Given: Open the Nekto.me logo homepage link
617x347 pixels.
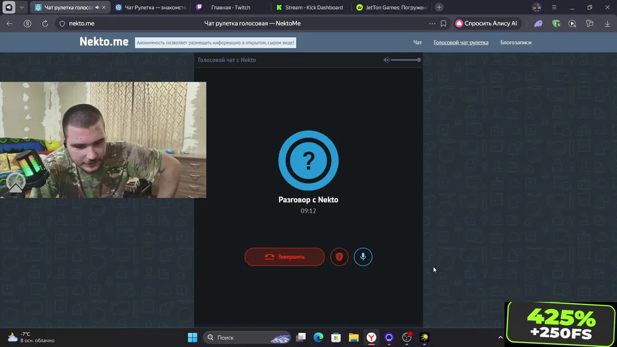Looking at the screenshot, I should click(x=104, y=42).
